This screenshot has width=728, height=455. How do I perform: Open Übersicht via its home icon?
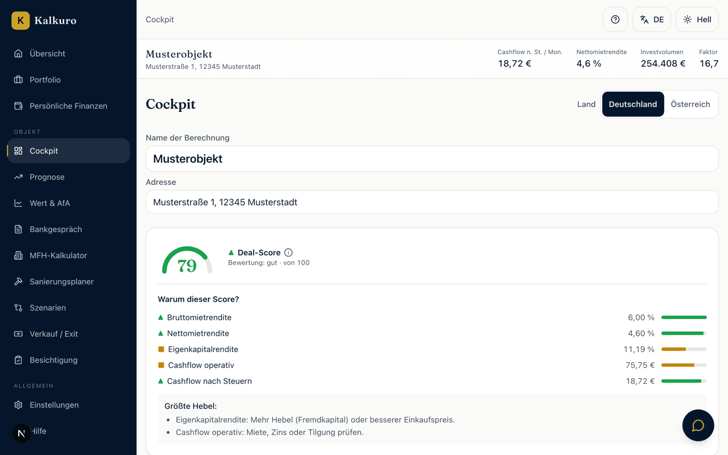[18, 54]
